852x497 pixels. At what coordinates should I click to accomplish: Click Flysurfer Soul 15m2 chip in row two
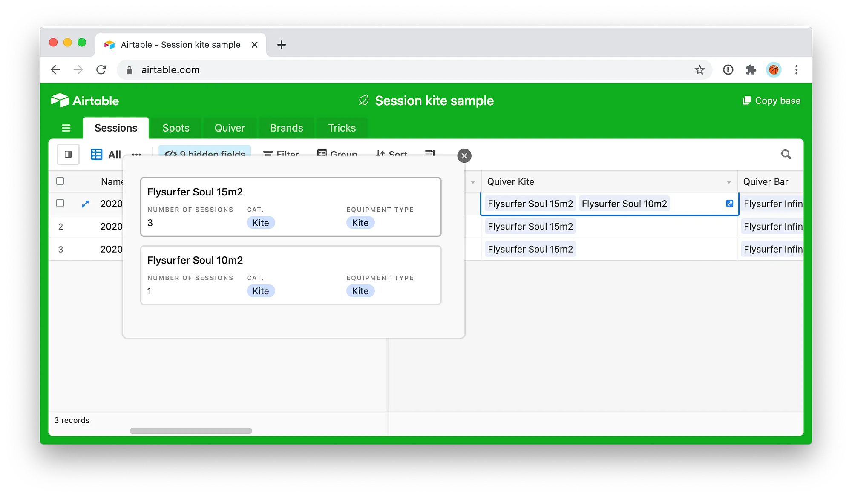tap(530, 227)
